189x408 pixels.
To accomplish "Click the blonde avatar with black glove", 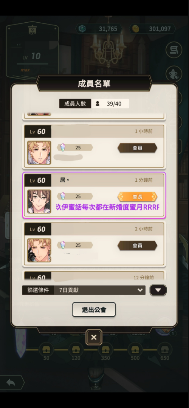I will click(39, 250).
